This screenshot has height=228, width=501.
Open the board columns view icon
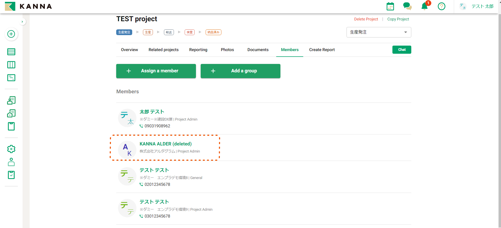click(x=11, y=65)
